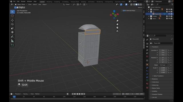Click the zoom view magnifier icon
Viewport: 183px width, 102px height.
tap(117, 21)
